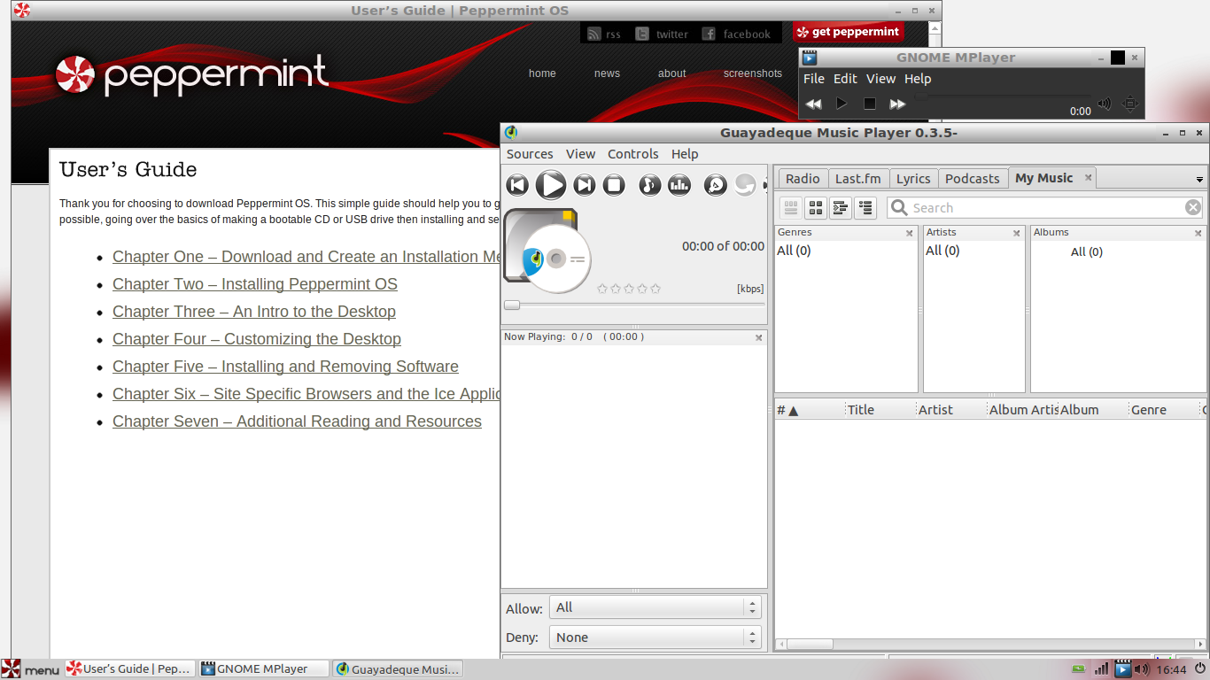Sort tracks by the # column
1210x680 pixels.
click(810, 410)
